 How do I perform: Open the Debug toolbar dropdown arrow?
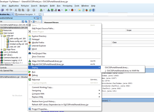pyautogui.click(x=75, y=10)
